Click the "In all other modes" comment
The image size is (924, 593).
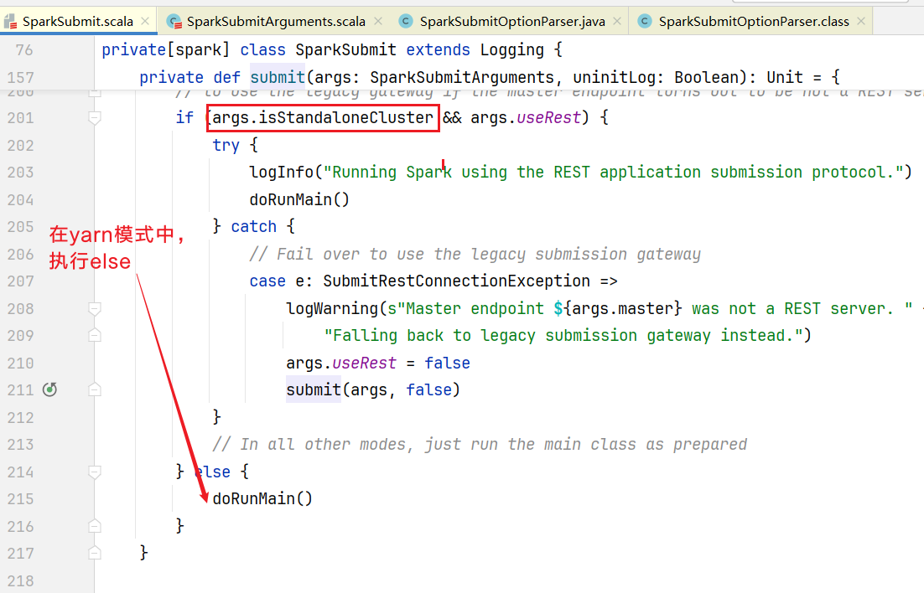480,444
